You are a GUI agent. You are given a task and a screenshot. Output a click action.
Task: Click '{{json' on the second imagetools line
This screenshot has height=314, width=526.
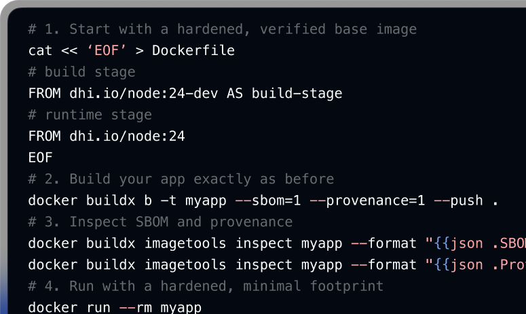point(458,265)
